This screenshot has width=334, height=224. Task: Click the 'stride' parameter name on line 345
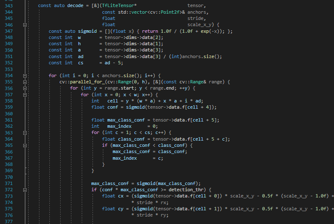[195, 18]
